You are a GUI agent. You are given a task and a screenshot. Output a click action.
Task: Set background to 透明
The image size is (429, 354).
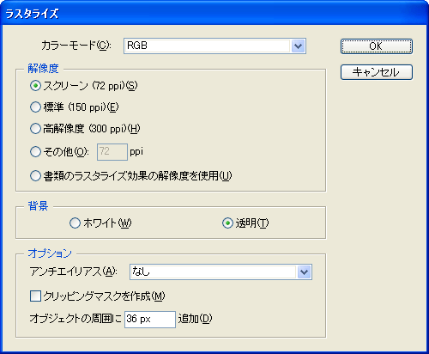[227, 223]
